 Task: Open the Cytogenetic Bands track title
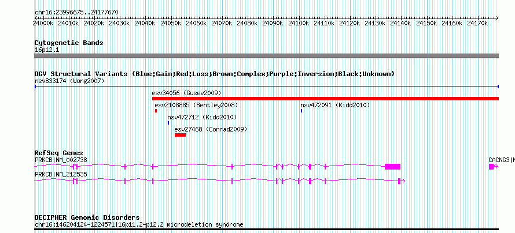click(x=69, y=43)
